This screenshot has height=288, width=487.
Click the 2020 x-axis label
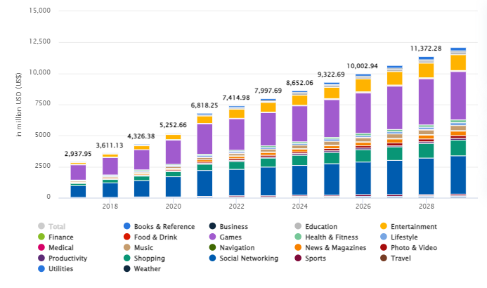tap(173, 207)
